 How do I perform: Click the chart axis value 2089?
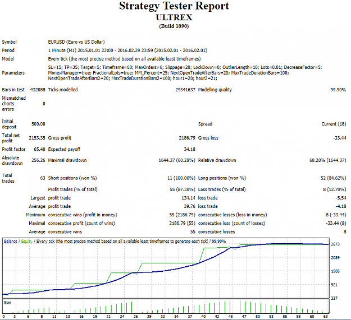(335, 258)
